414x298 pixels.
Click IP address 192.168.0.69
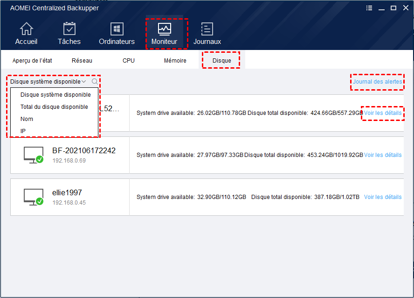pos(69,161)
